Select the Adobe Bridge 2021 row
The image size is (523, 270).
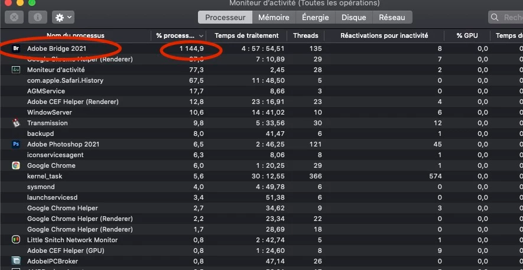(x=261, y=48)
